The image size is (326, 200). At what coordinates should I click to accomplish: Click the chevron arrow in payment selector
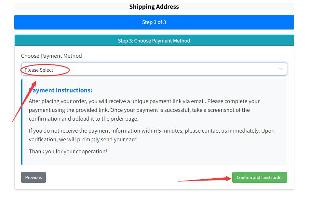tap(281, 69)
